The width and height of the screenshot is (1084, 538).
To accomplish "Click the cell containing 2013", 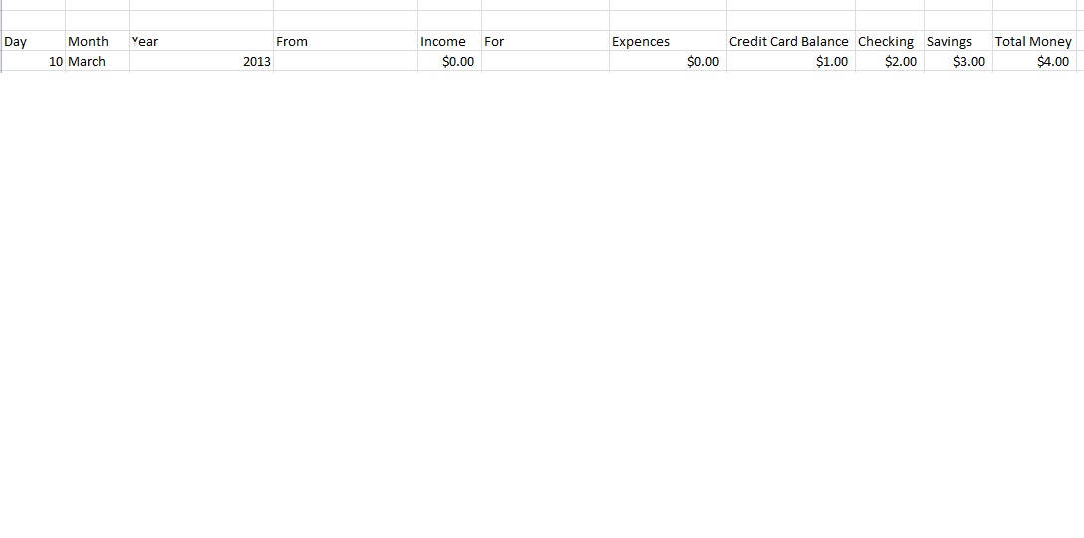I will click(x=201, y=61).
